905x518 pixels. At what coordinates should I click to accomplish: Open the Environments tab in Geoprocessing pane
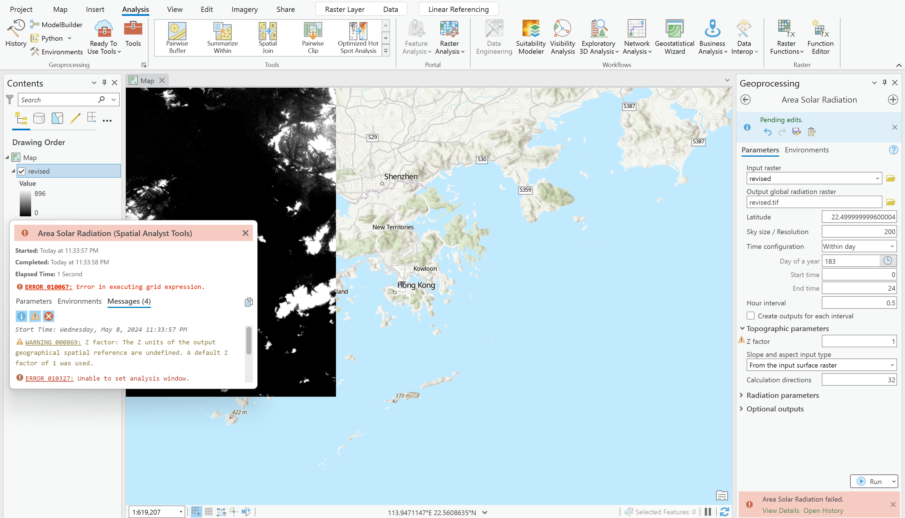pyautogui.click(x=807, y=150)
